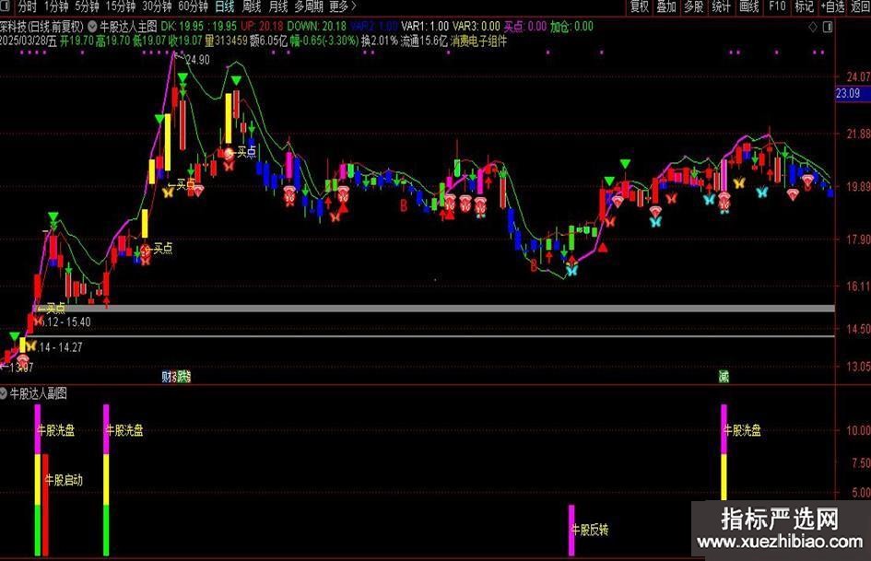
Task: Open the 多周期 multi-period view
Action: point(308,6)
